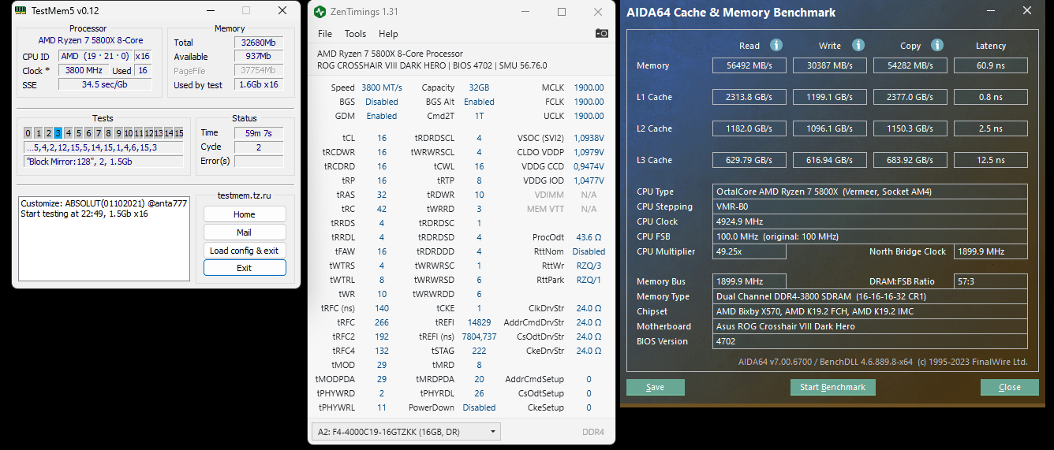Open the Help menu in ZenTimings

pos(388,34)
